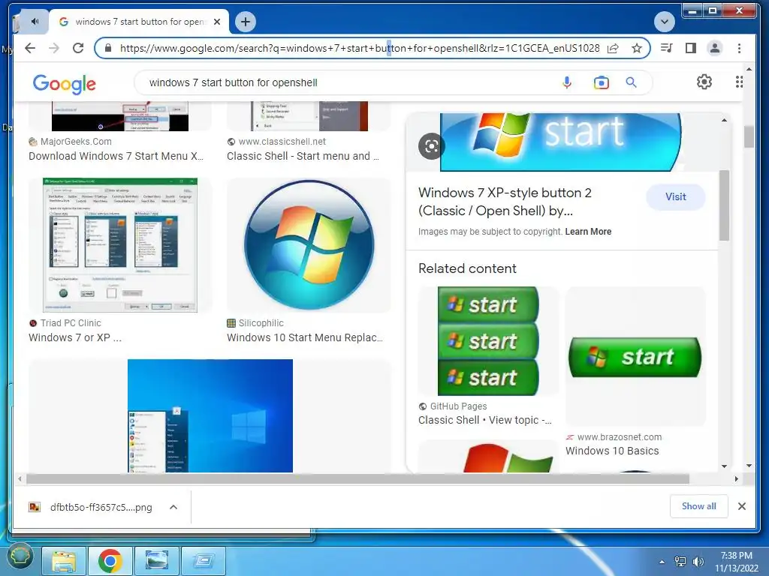Viewport: 769px width, 576px height.
Task: Open Windows Explorer from taskbar
Action: point(64,560)
